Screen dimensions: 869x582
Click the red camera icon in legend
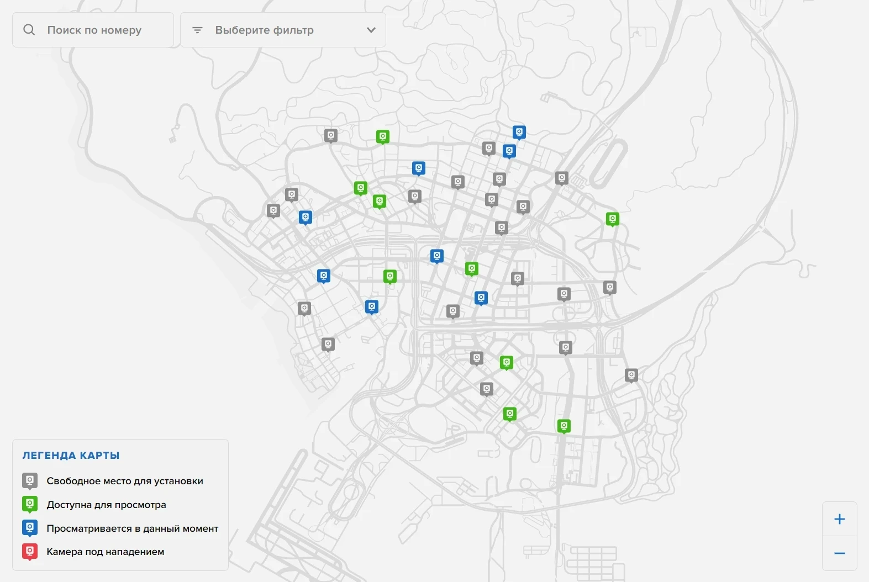[x=30, y=551]
